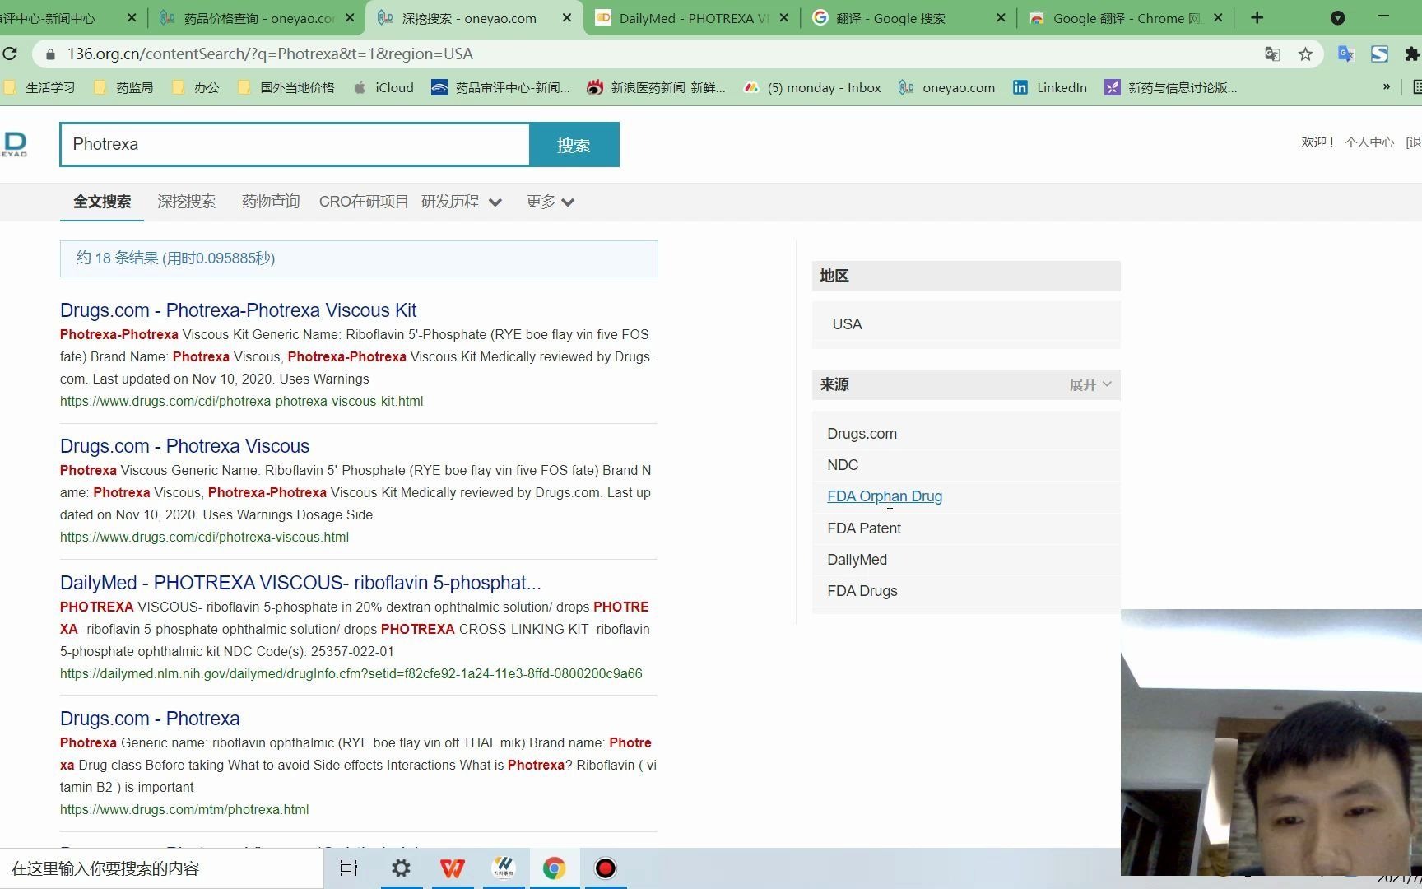1422x889 pixels.
Task: Open 个人中心 user center link
Action: pyautogui.click(x=1369, y=142)
